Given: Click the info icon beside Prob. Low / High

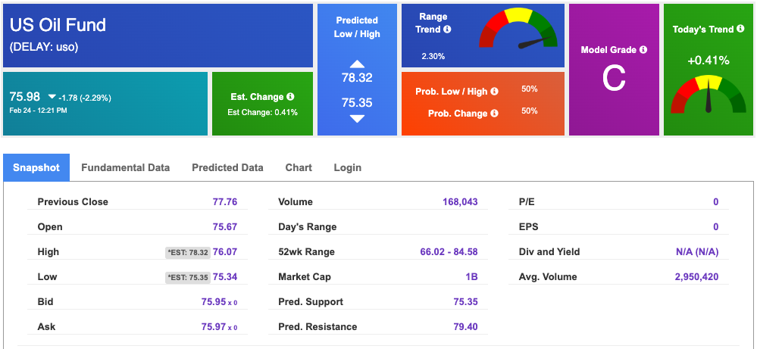Looking at the screenshot, I should coord(494,92).
